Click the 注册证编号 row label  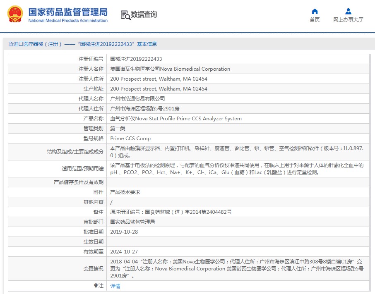click(91, 59)
